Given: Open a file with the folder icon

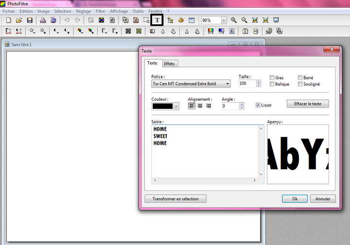Looking at the screenshot, I should [x=19, y=20].
